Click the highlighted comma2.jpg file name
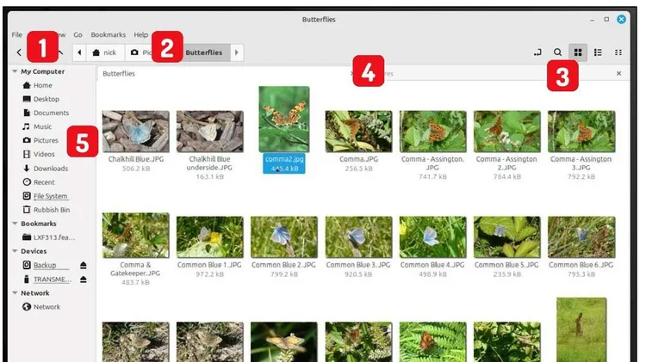Screen dimensions: 646x362 [284, 159]
